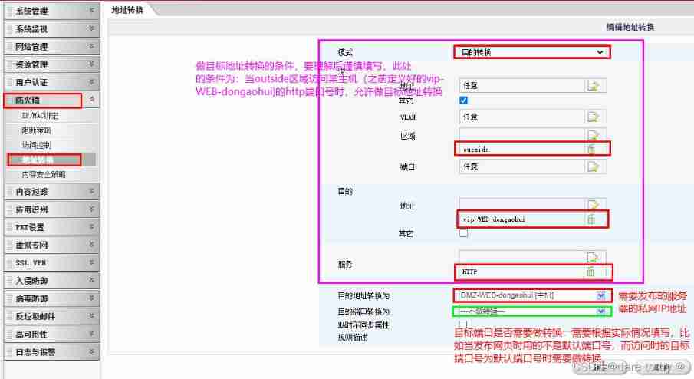
Task: Expand 病毒防御 sidebar section
Action: pos(51,298)
